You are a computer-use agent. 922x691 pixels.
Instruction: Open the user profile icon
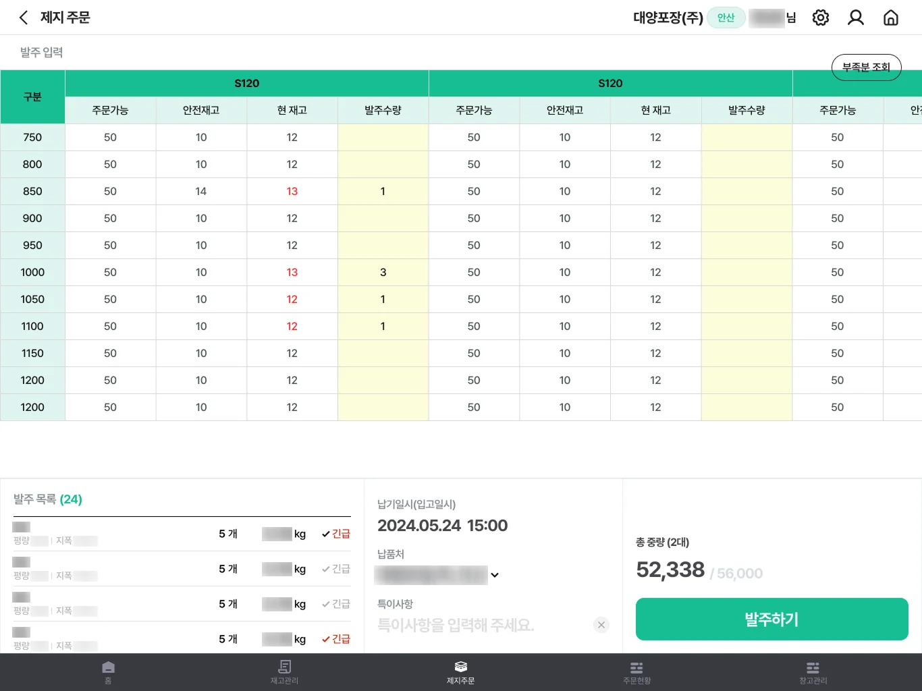pyautogui.click(x=856, y=18)
